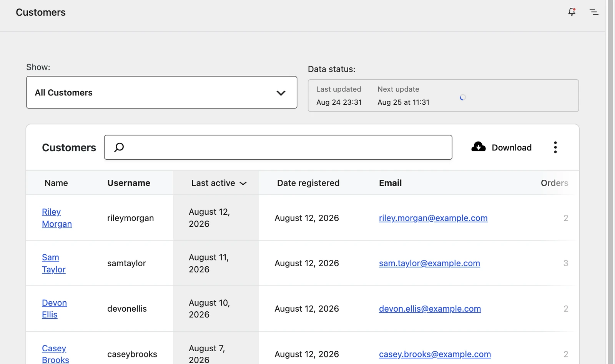The height and width of the screenshot is (364, 615).
Task: Select username text samtaylor
Action: coord(126,264)
